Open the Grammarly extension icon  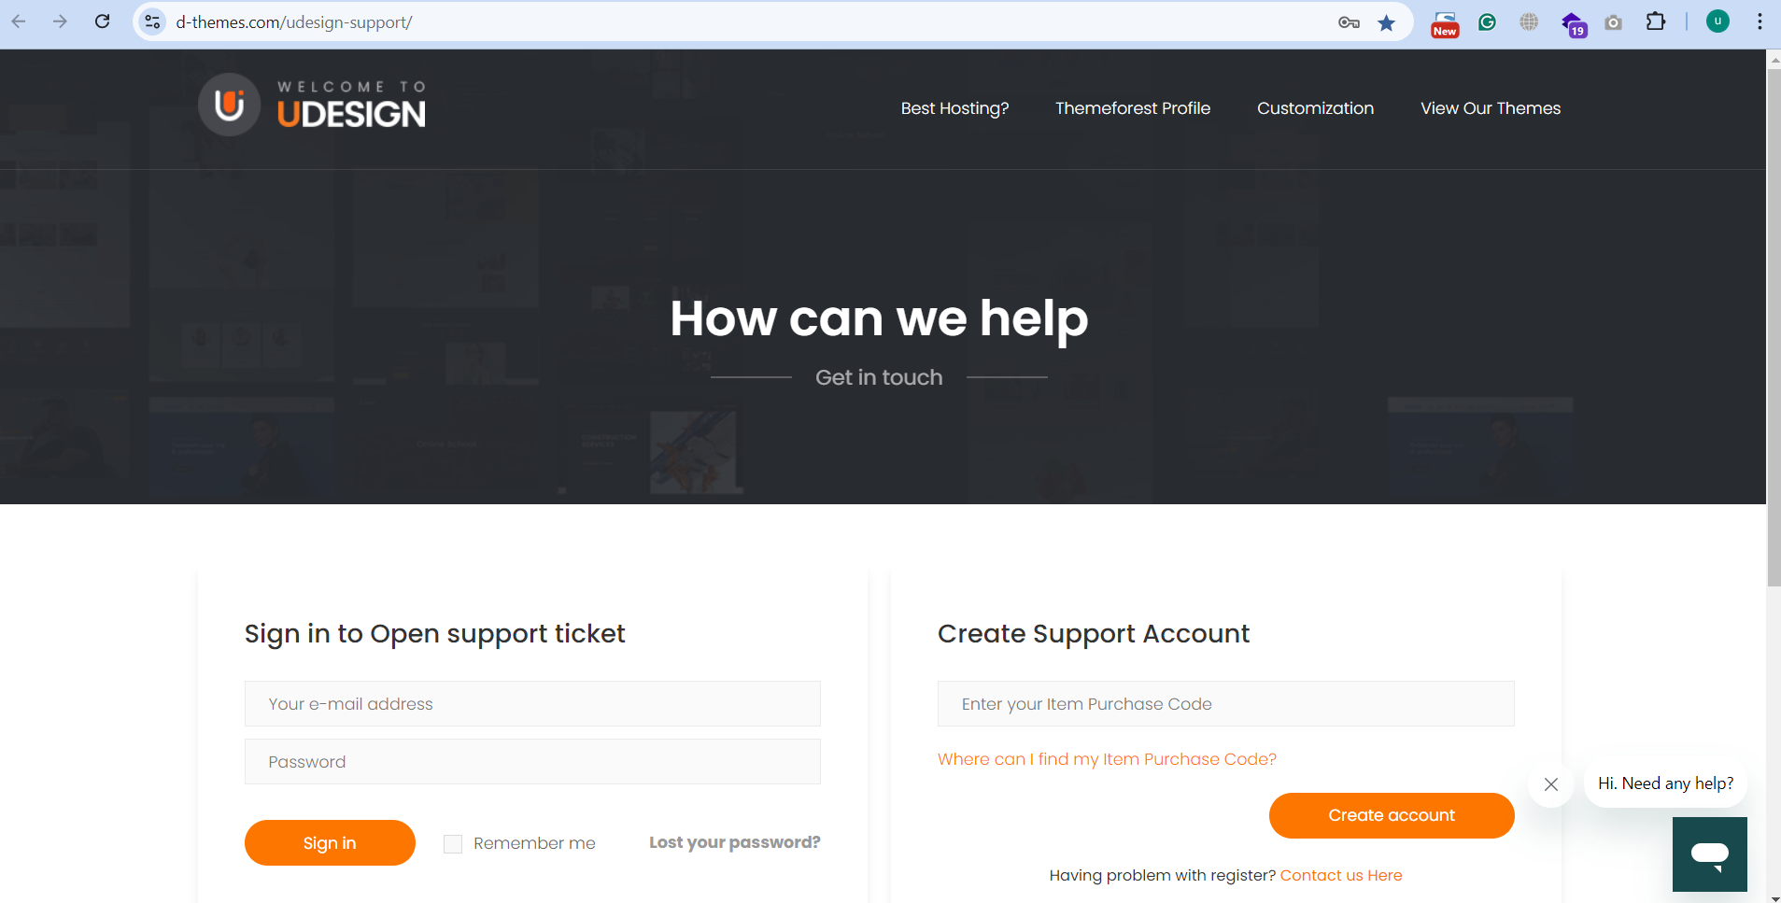point(1488,22)
